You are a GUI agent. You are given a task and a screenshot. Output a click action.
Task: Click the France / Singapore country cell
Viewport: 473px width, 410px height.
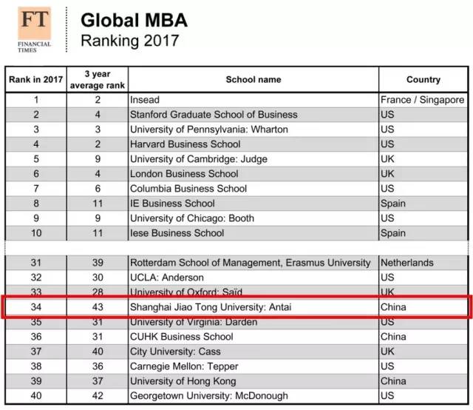coord(422,100)
